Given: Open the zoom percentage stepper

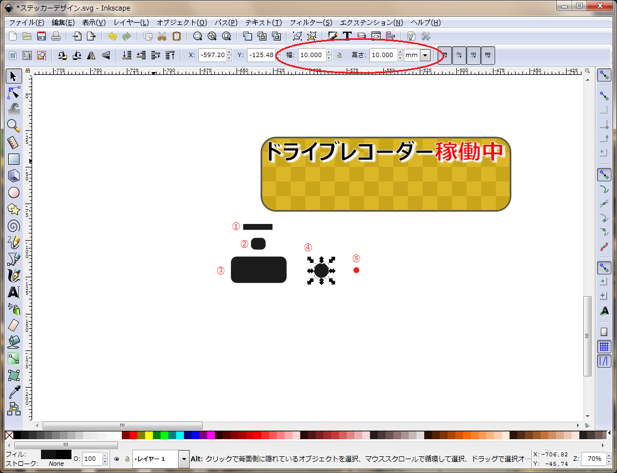Looking at the screenshot, I should [x=608, y=459].
